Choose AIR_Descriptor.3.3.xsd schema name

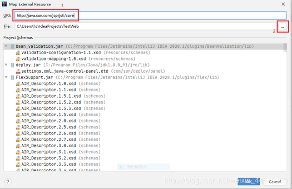[49, 164]
